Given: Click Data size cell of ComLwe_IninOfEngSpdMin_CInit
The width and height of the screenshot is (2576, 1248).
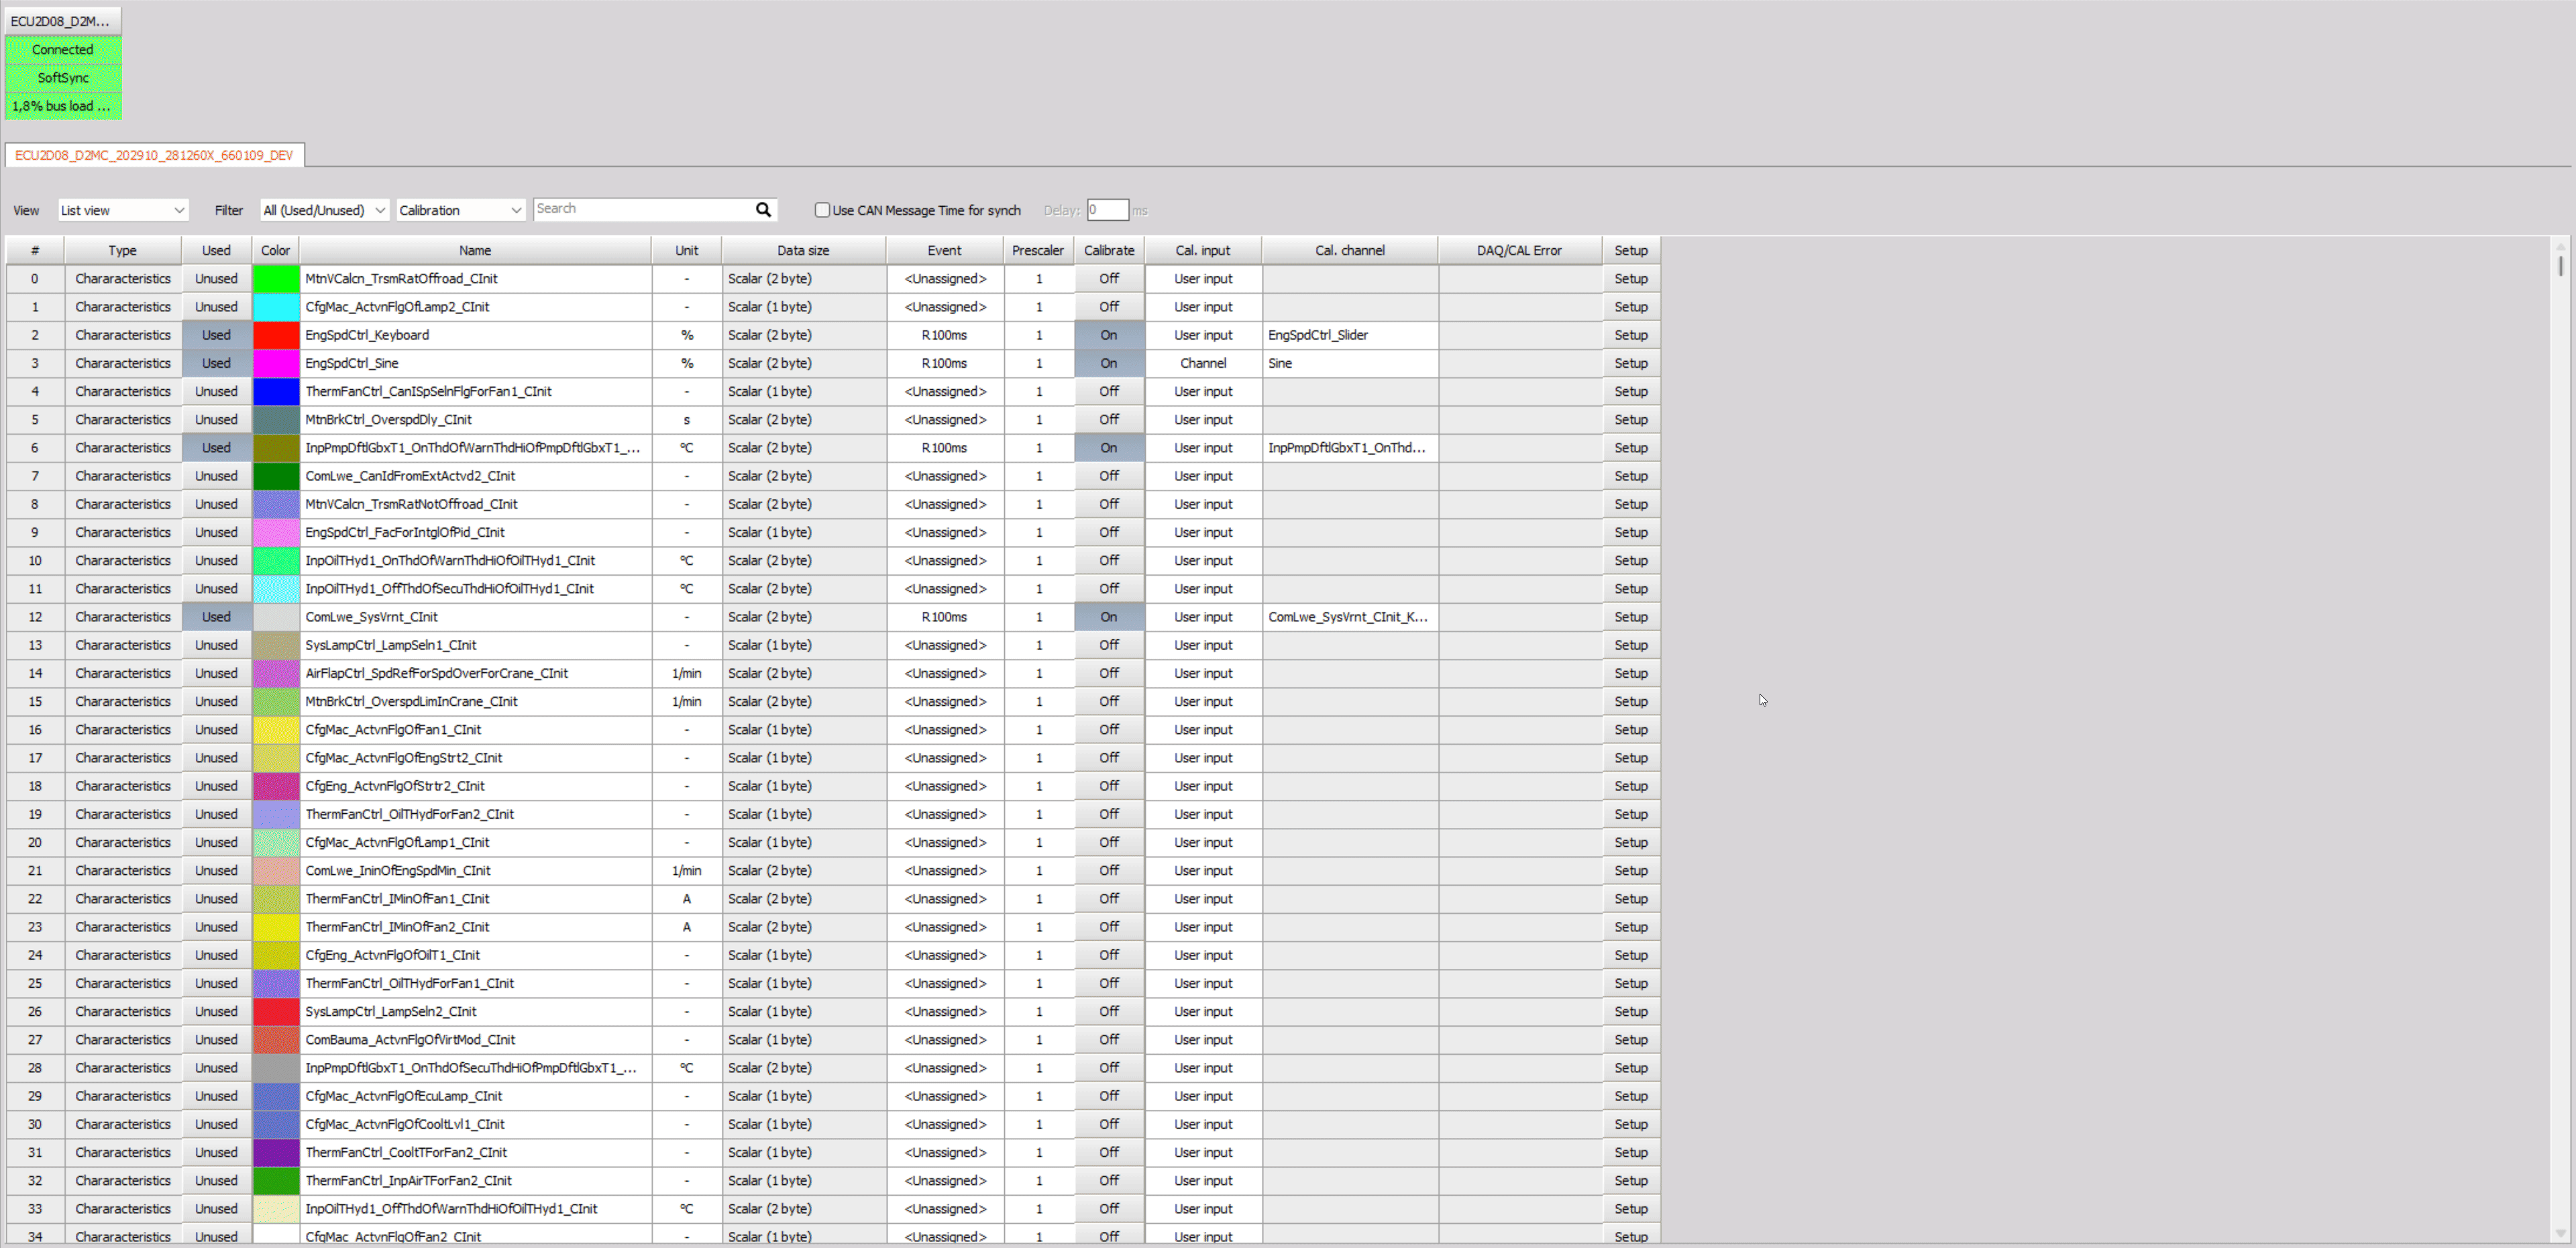Looking at the screenshot, I should [803, 870].
